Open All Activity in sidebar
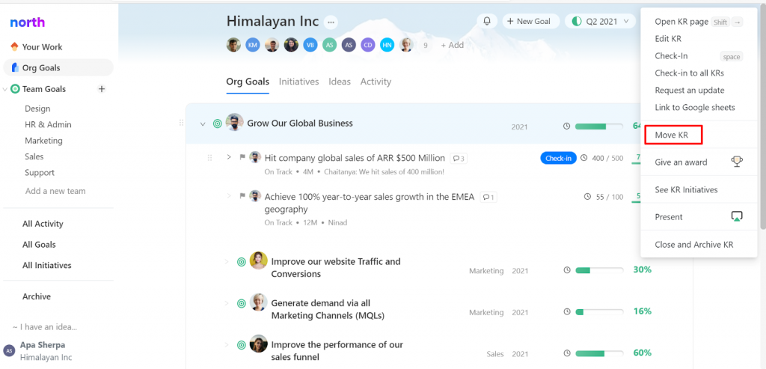Screen dimensions: 766x369 pyautogui.click(x=43, y=224)
